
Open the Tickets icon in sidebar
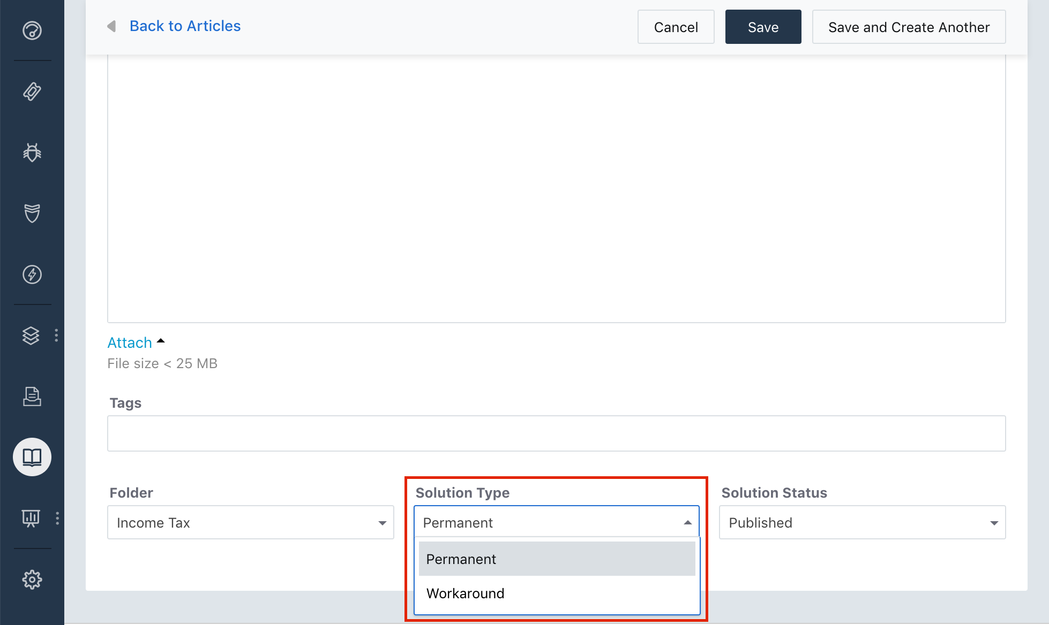point(32,92)
